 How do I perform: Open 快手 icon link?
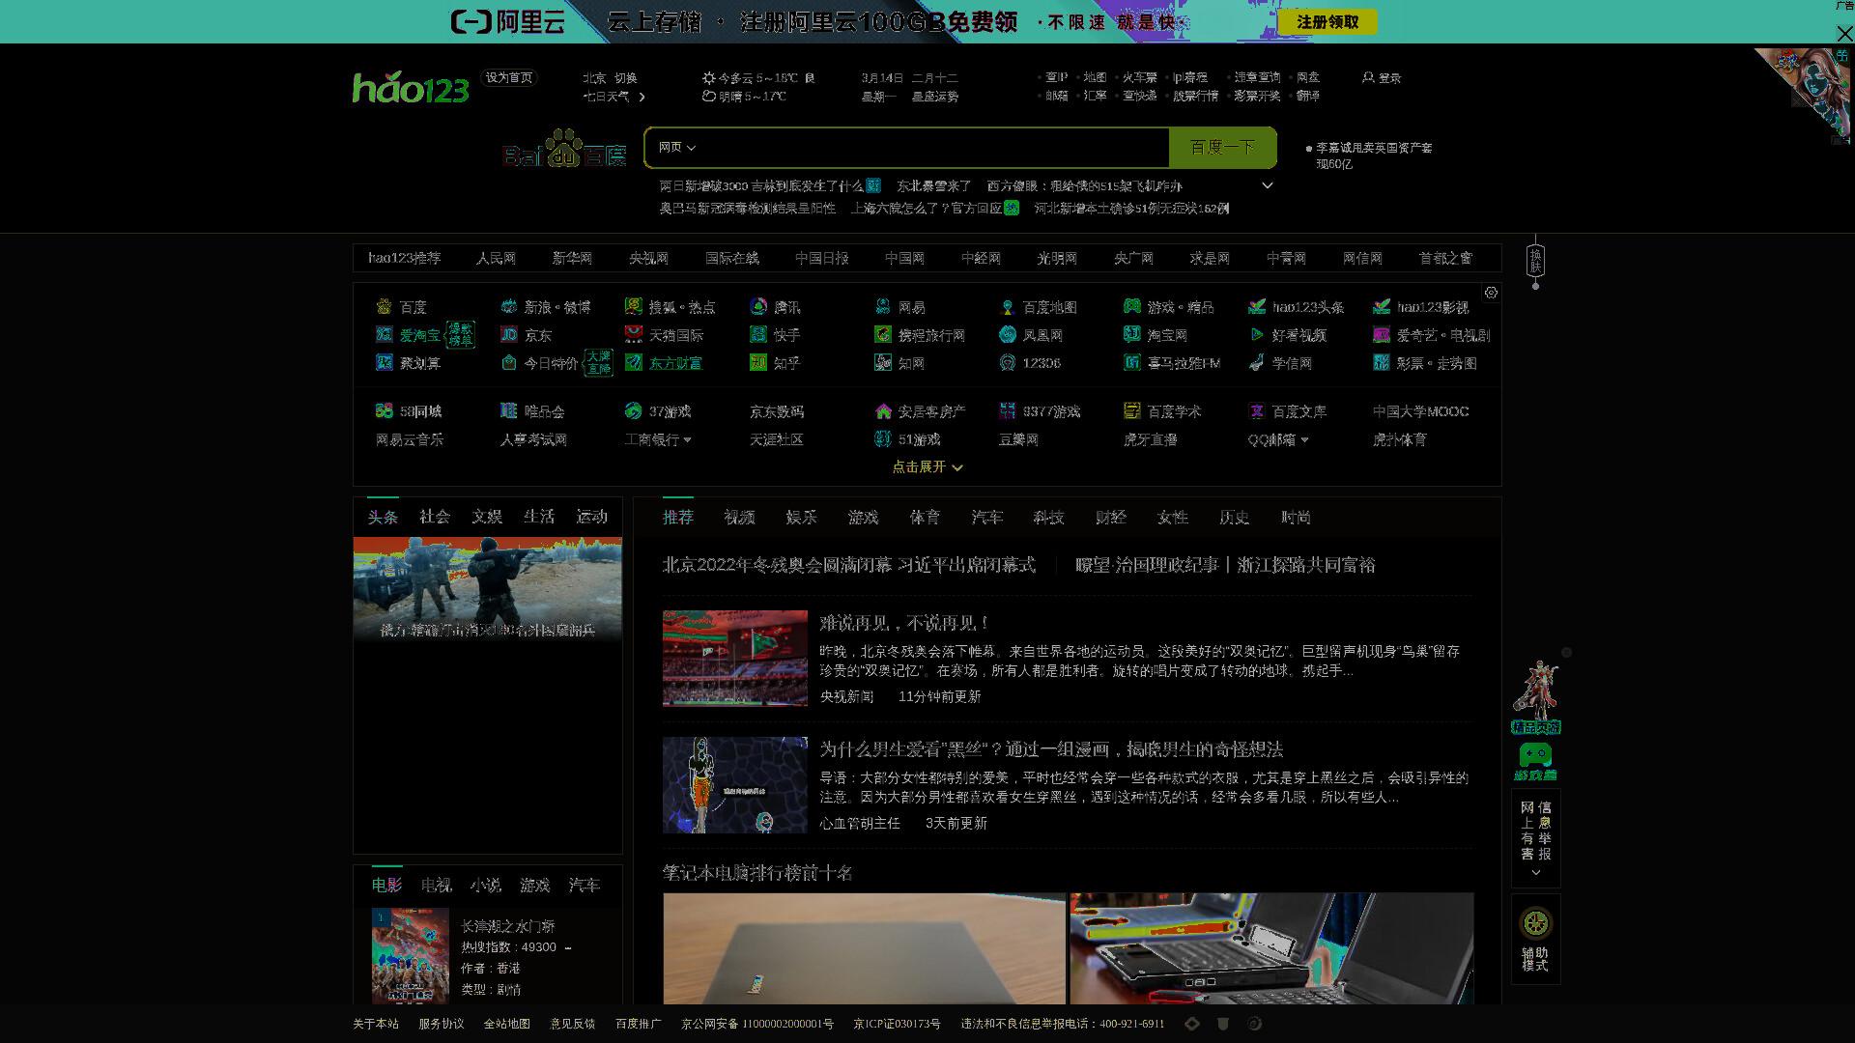757,334
